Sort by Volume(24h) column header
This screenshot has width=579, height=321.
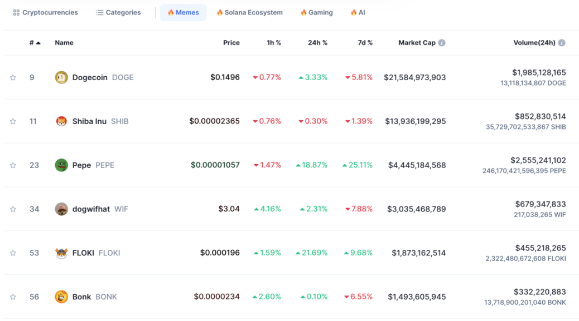[534, 43]
